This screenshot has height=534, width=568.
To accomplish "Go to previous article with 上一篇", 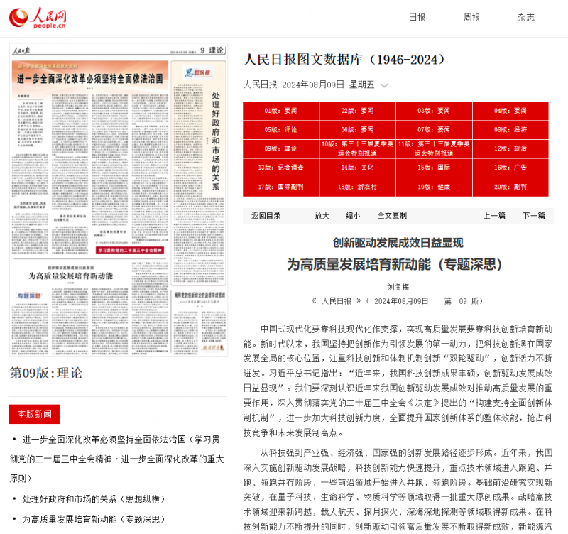I will (x=494, y=216).
